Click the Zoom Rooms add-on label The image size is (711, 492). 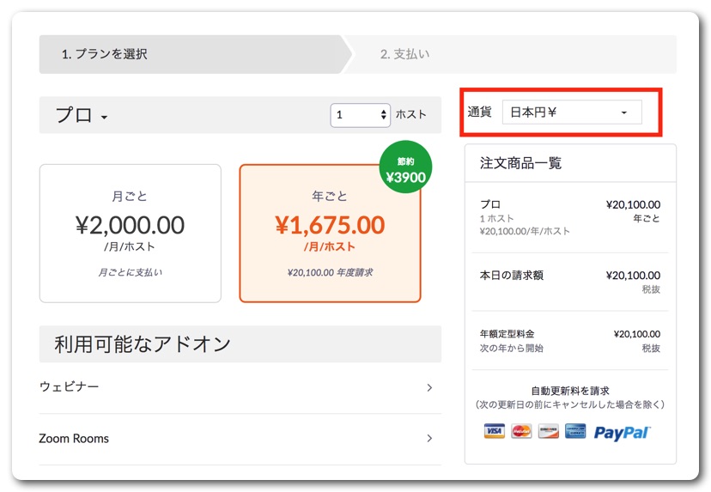[74, 439]
